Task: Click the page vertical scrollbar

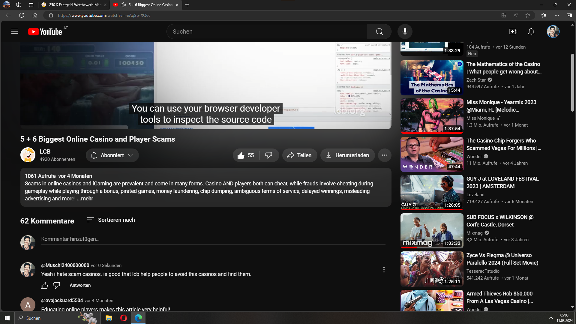Action: (572, 83)
